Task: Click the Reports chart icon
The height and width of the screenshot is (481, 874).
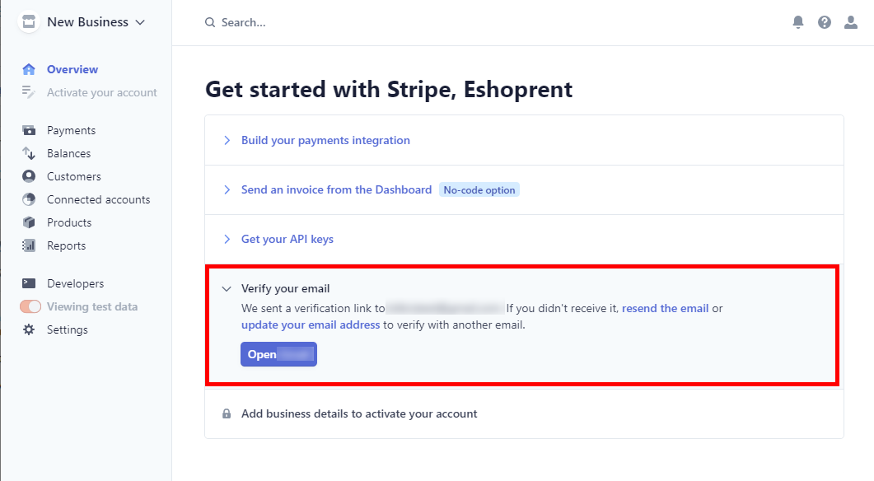Action: click(x=29, y=245)
